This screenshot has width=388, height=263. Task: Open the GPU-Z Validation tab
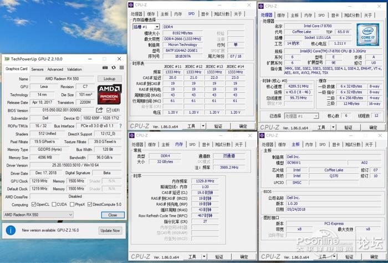click(74, 69)
